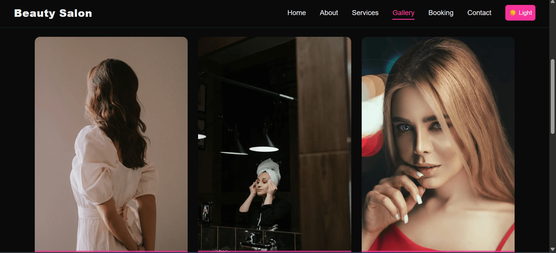Click the Beauty Salon logo text
The height and width of the screenshot is (253, 556).
[x=53, y=13]
